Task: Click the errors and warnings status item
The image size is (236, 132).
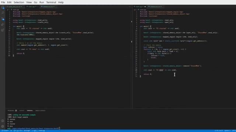Action: [18, 131]
